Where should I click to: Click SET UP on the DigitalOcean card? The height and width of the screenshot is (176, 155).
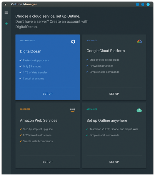click(x=48, y=94)
